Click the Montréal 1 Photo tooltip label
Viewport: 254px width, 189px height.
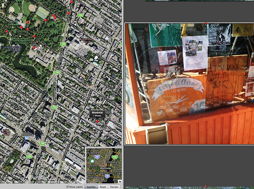click(97, 114)
